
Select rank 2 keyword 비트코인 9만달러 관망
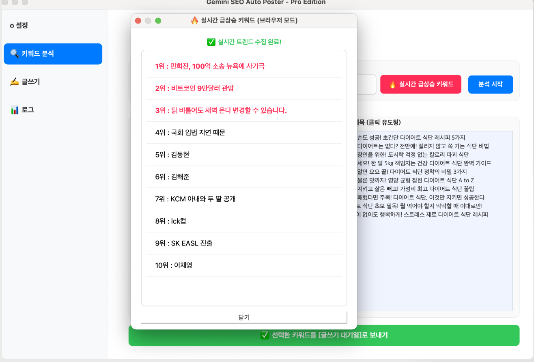pyautogui.click(x=194, y=88)
